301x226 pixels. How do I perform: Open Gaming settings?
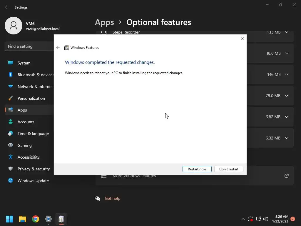(x=29, y=145)
